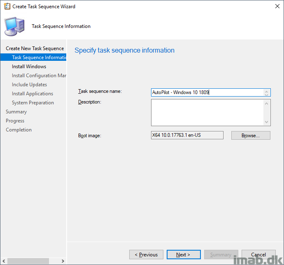The height and width of the screenshot is (265, 284).
Task: Go to the Include Updates step
Action: click(x=29, y=85)
